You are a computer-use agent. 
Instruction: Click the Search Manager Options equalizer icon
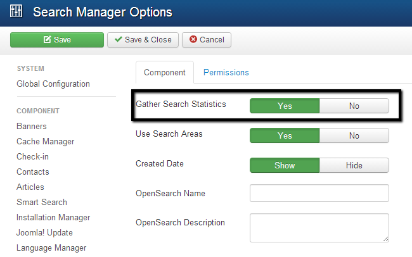pyautogui.click(x=16, y=12)
